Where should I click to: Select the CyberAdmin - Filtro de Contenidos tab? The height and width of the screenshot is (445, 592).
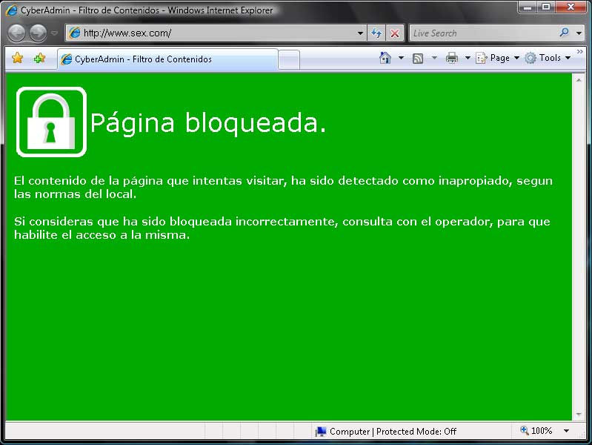point(167,59)
